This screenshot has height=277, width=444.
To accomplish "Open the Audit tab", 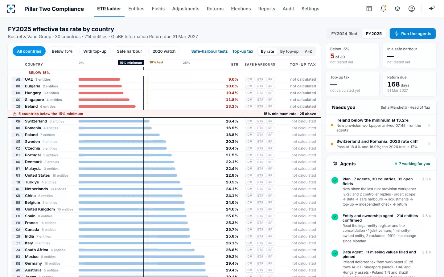I will click(288, 9).
